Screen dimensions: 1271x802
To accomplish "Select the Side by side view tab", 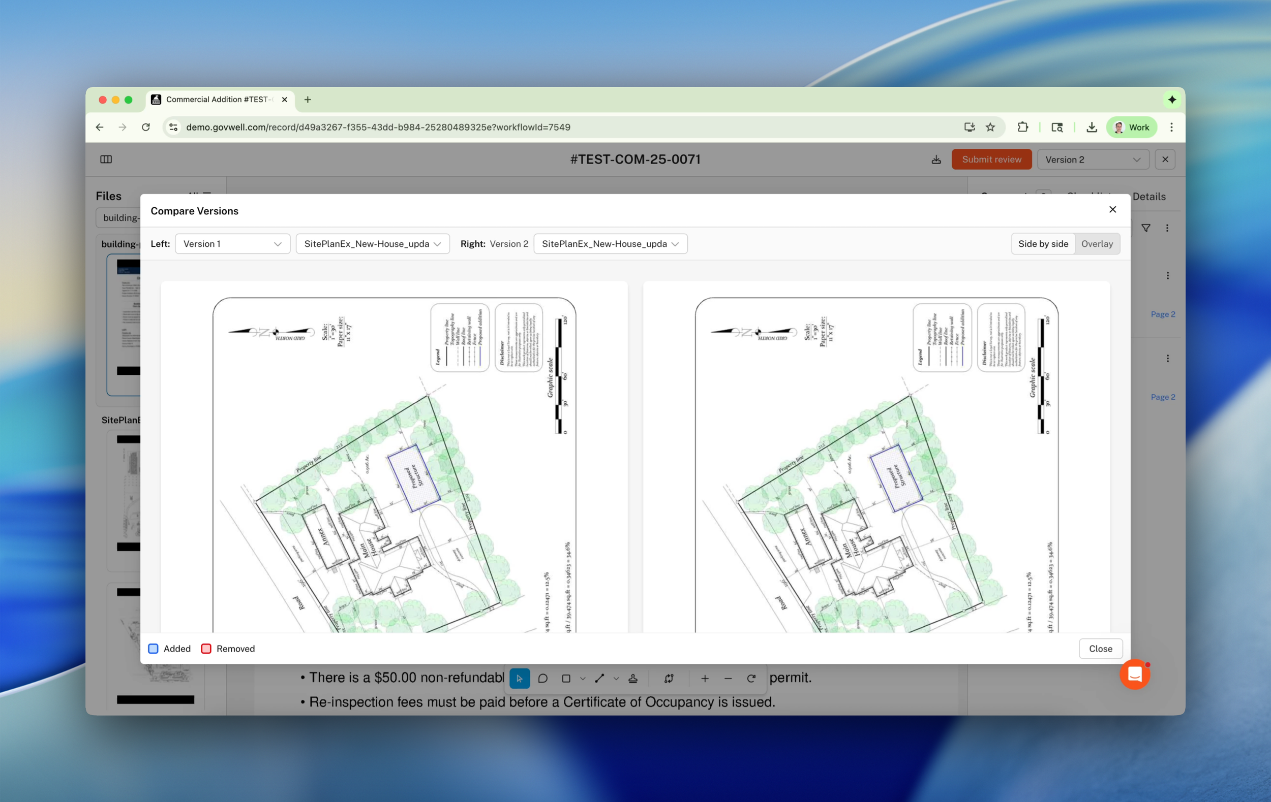I will point(1042,244).
